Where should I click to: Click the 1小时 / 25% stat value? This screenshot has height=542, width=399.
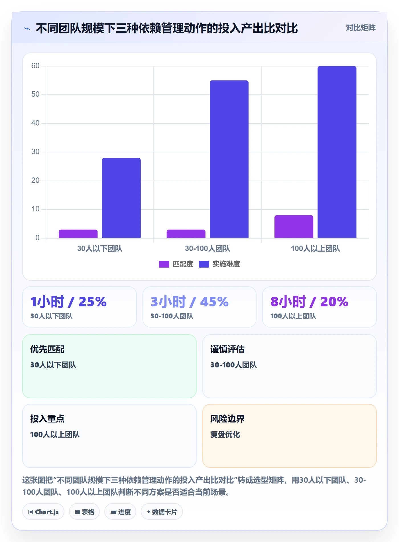68,302
